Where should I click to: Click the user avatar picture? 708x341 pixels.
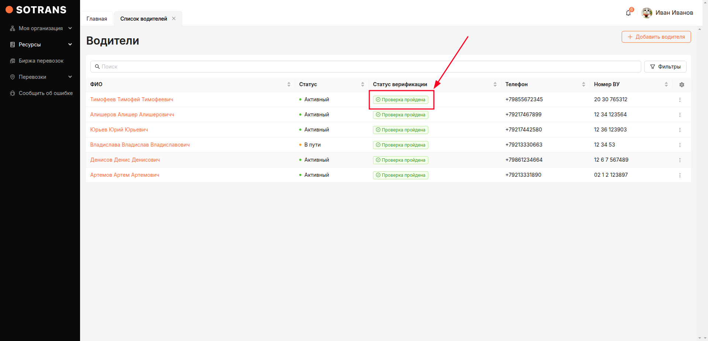click(646, 13)
